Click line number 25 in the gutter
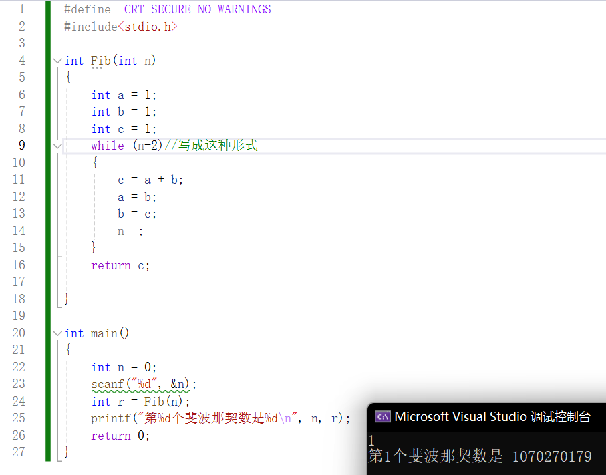606x475 pixels. click(19, 418)
